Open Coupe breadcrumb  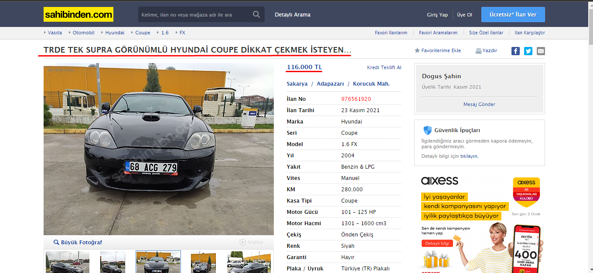point(143,33)
